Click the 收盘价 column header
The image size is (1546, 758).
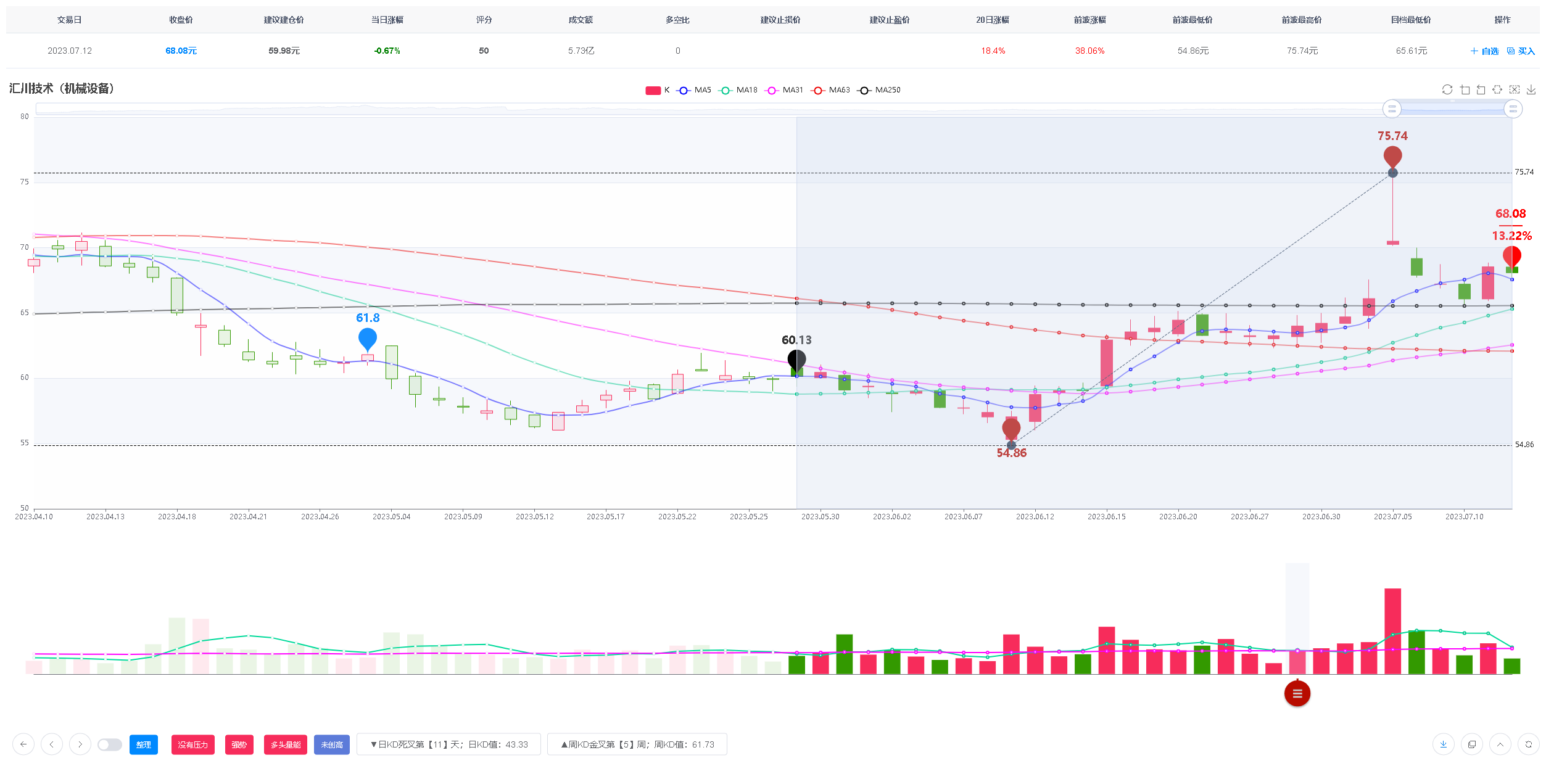181,20
